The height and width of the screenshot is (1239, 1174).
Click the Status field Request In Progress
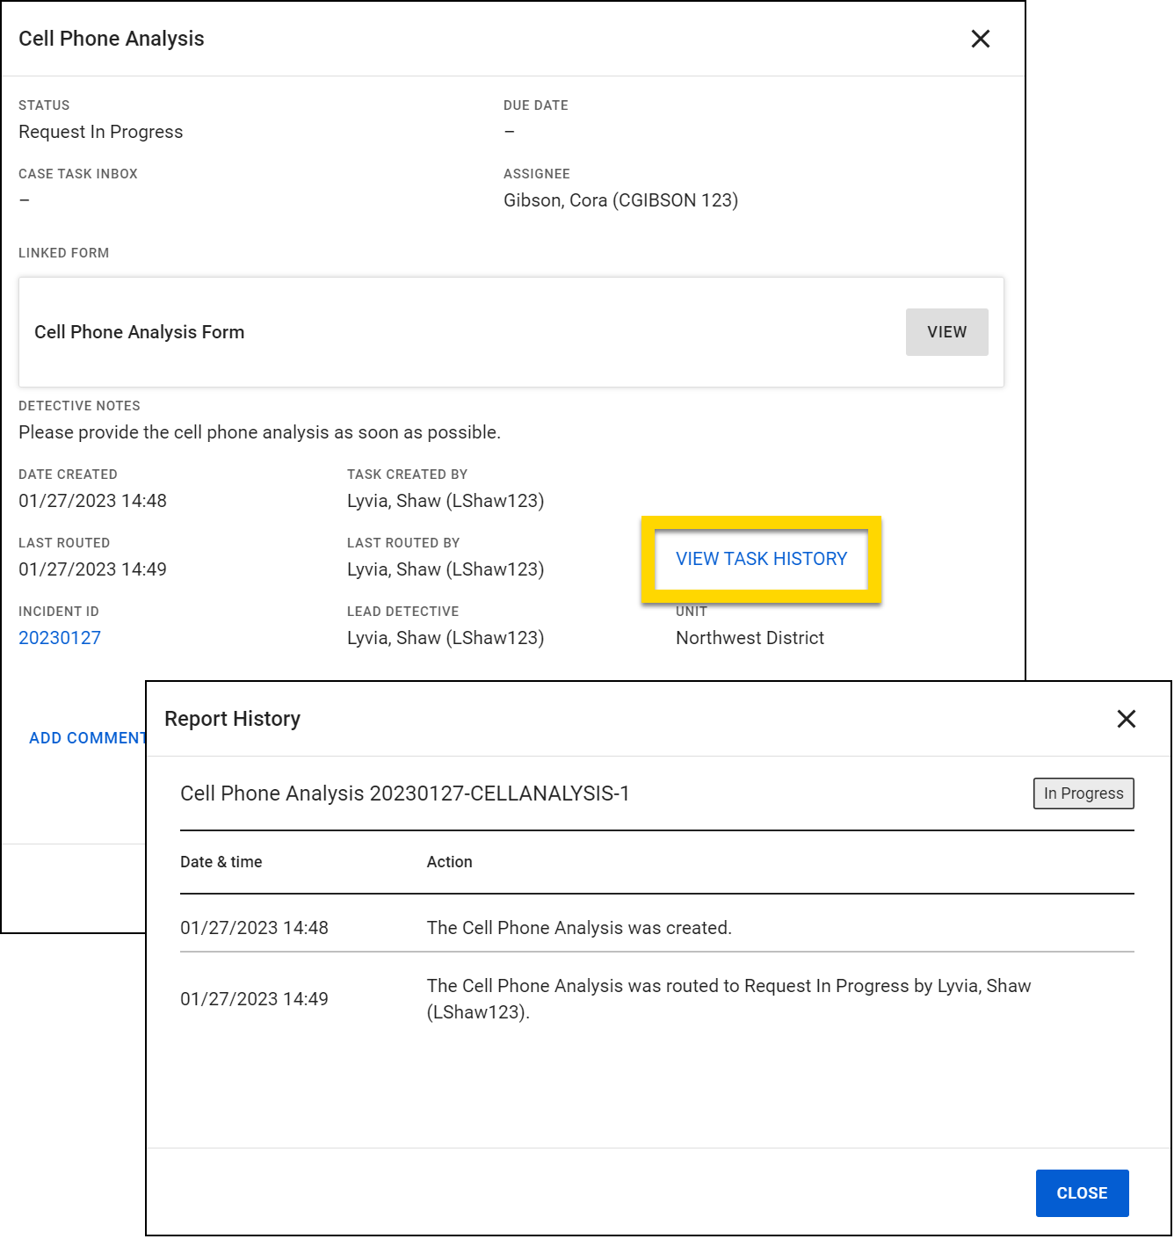pos(100,132)
